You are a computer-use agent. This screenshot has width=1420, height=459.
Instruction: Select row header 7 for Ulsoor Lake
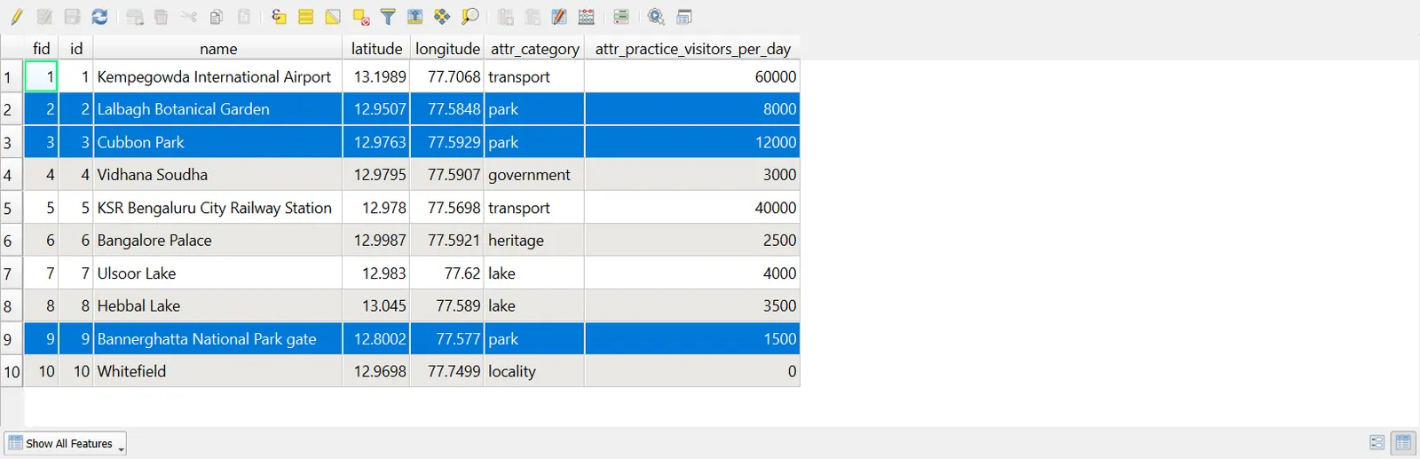[x=12, y=273]
